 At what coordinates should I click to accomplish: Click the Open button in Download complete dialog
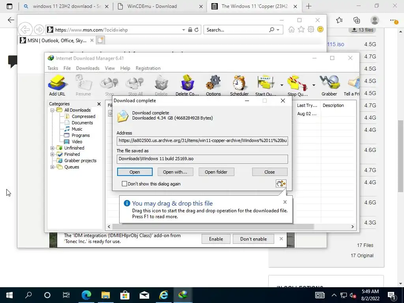pyautogui.click(x=135, y=172)
